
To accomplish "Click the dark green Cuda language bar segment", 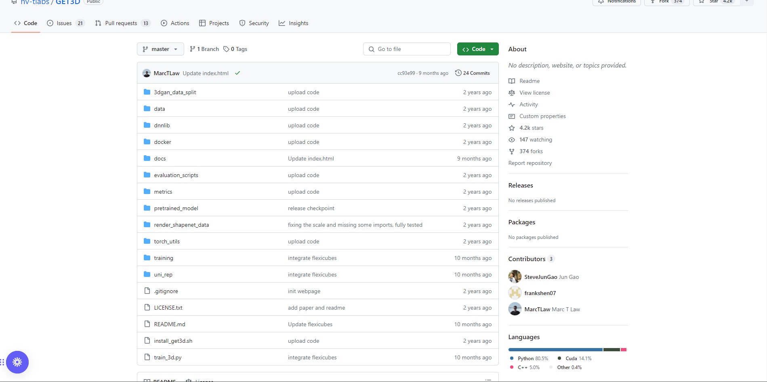I will (611, 350).
